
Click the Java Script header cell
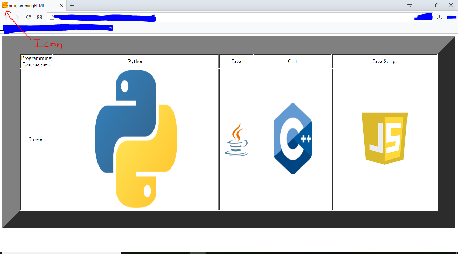385,61
